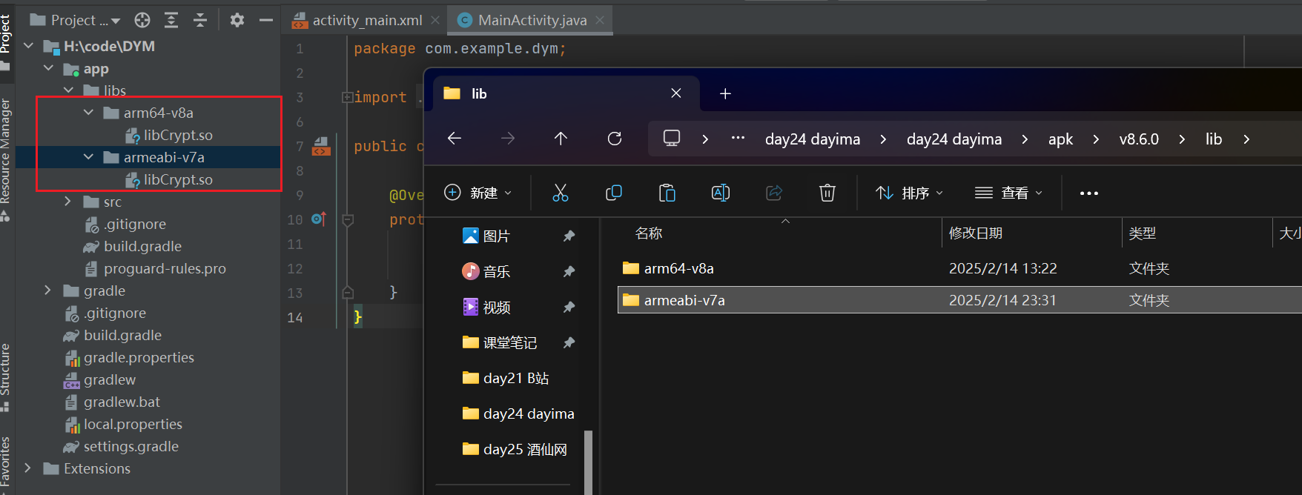
Task: Click the Rename icon in Explorer toolbar
Action: 721,193
